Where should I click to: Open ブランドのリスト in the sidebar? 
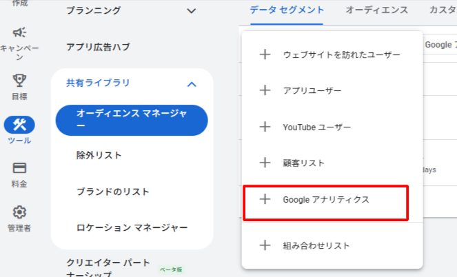pyautogui.click(x=113, y=192)
